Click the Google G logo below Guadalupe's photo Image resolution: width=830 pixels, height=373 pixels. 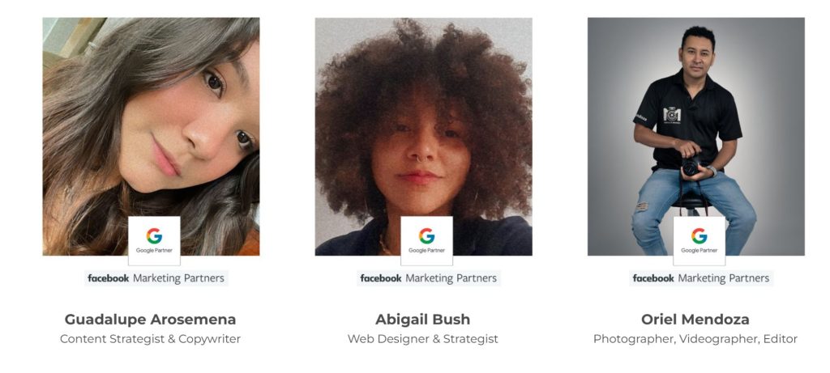[x=154, y=235]
